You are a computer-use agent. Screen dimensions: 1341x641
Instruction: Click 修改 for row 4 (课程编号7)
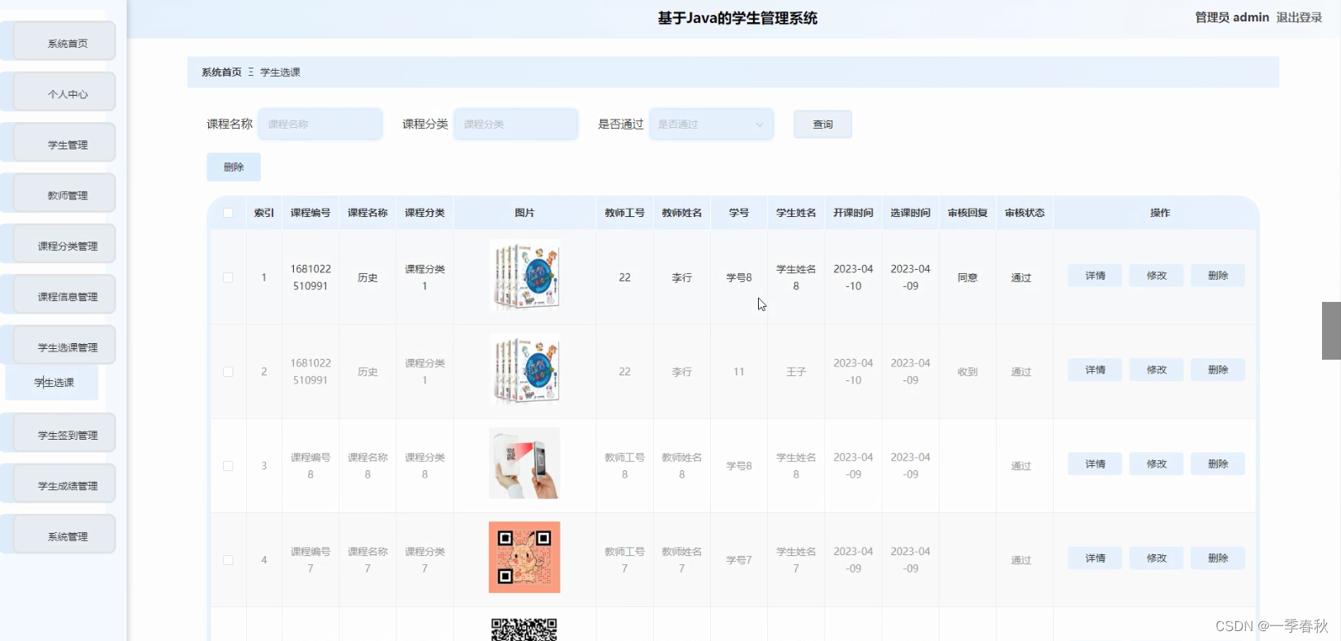tap(1156, 558)
